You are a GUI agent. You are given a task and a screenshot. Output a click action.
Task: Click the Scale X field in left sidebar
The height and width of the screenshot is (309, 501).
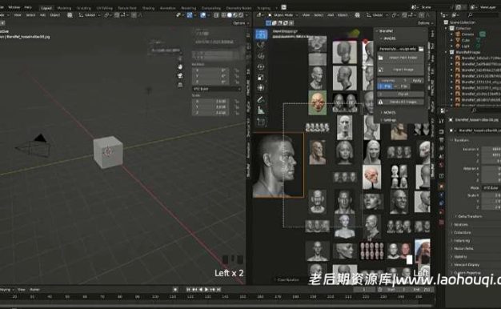(x=210, y=101)
